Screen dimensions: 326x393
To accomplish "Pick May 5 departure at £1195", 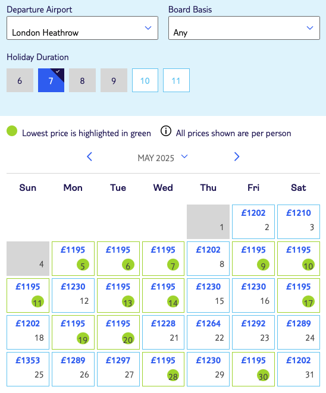I will [x=73, y=259].
